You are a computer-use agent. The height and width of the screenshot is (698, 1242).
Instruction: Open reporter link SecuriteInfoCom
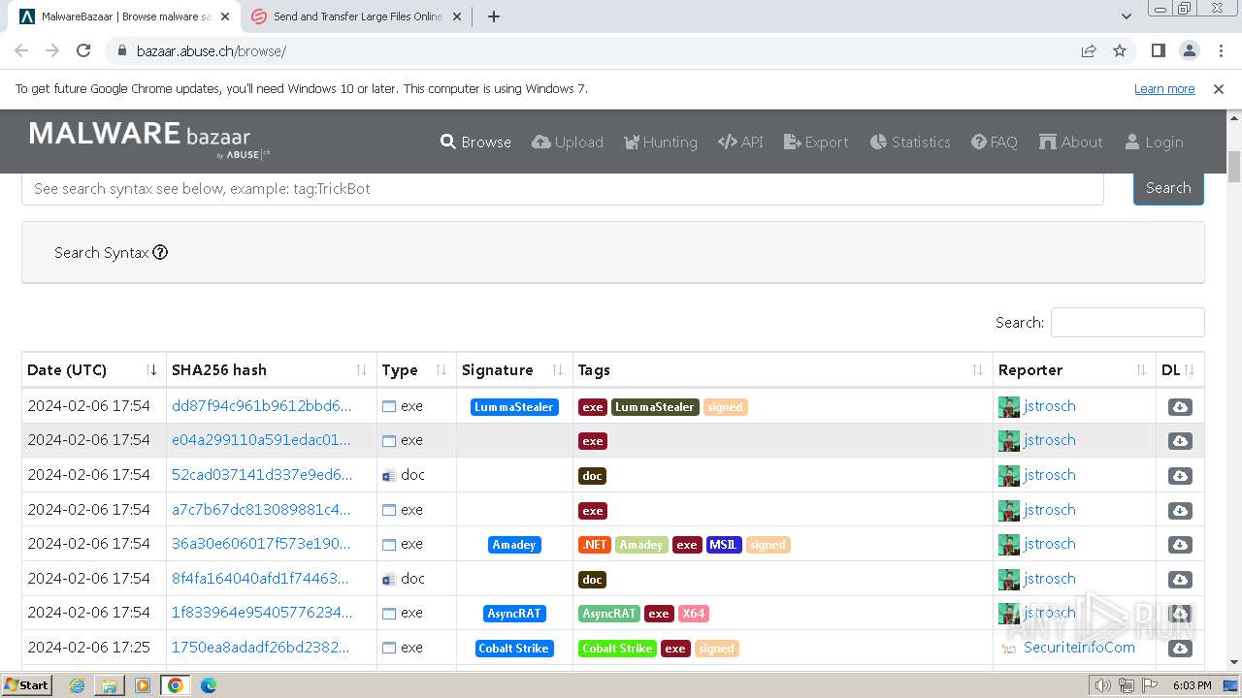point(1079,648)
